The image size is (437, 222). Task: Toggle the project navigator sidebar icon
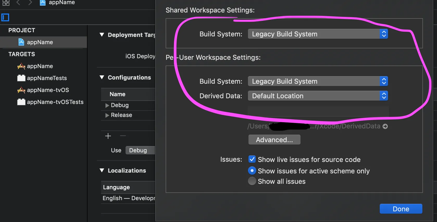click(5, 17)
